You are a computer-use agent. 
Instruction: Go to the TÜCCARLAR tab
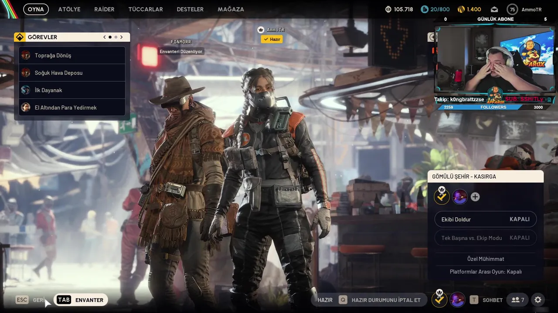(x=146, y=9)
